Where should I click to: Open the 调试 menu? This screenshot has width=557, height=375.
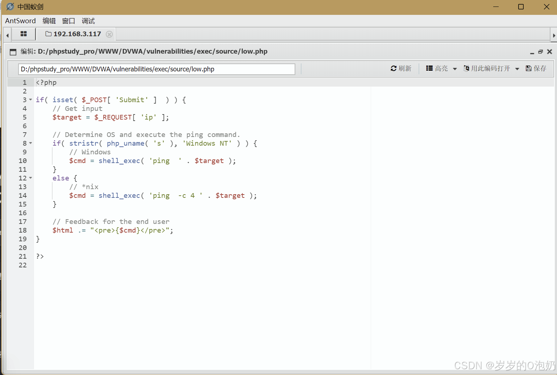pos(88,21)
